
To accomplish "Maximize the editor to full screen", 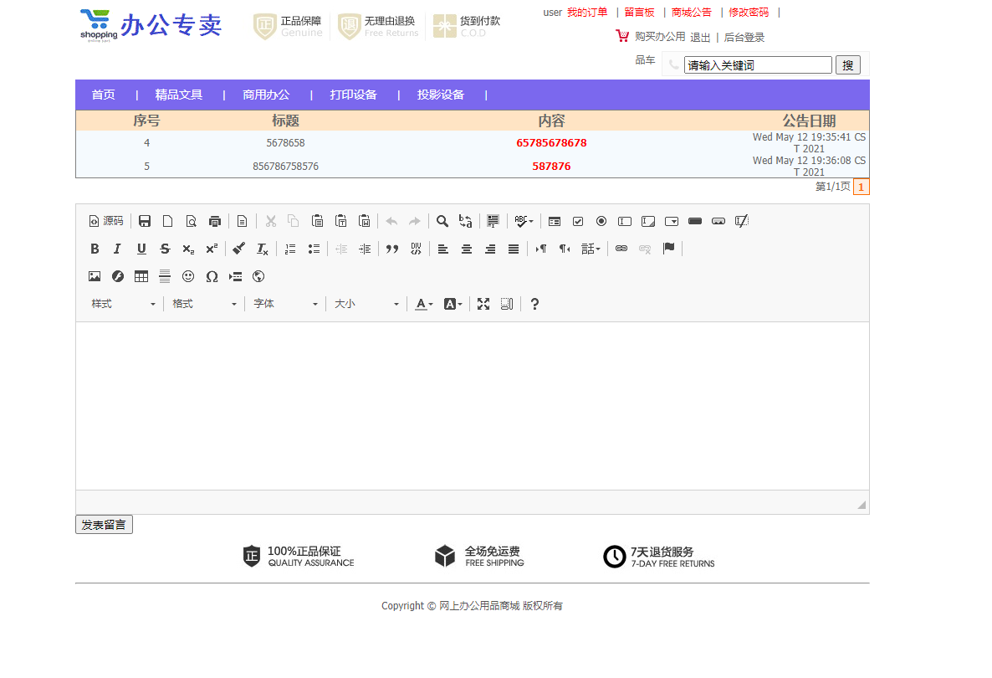I will click(x=483, y=303).
